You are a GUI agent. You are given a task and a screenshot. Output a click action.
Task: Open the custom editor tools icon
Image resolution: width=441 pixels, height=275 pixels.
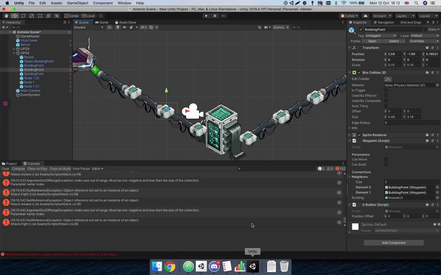pyautogui.click(x=57, y=16)
